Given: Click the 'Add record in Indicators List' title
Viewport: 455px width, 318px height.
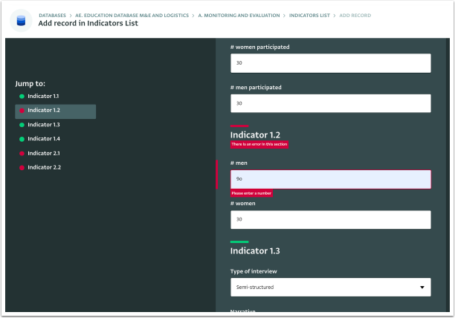Looking at the screenshot, I should [88, 24].
